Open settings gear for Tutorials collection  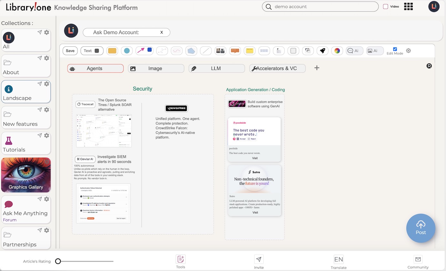(x=47, y=135)
